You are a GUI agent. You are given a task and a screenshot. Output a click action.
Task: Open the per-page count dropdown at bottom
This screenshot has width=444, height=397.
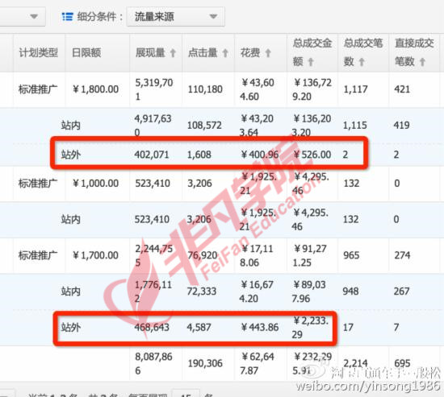click(x=186, y=393)
